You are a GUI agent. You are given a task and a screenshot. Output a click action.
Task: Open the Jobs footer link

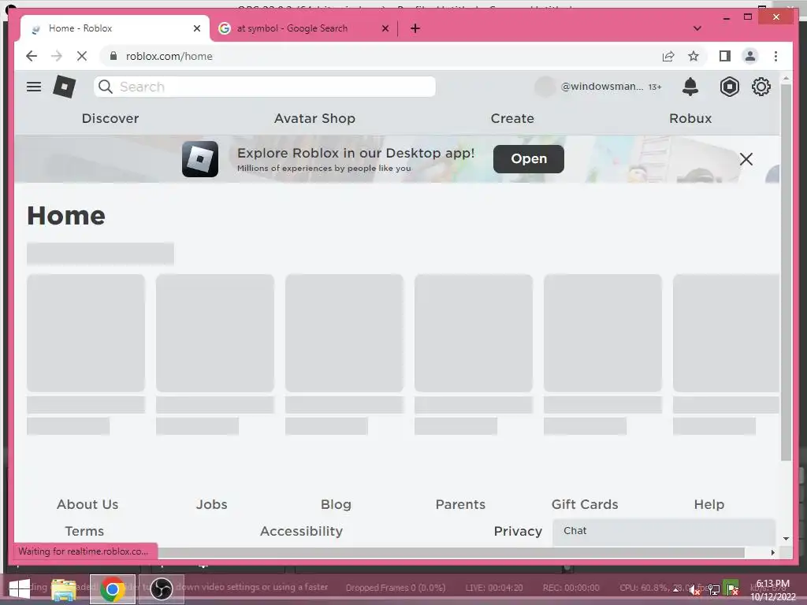[x=211, y=504]
